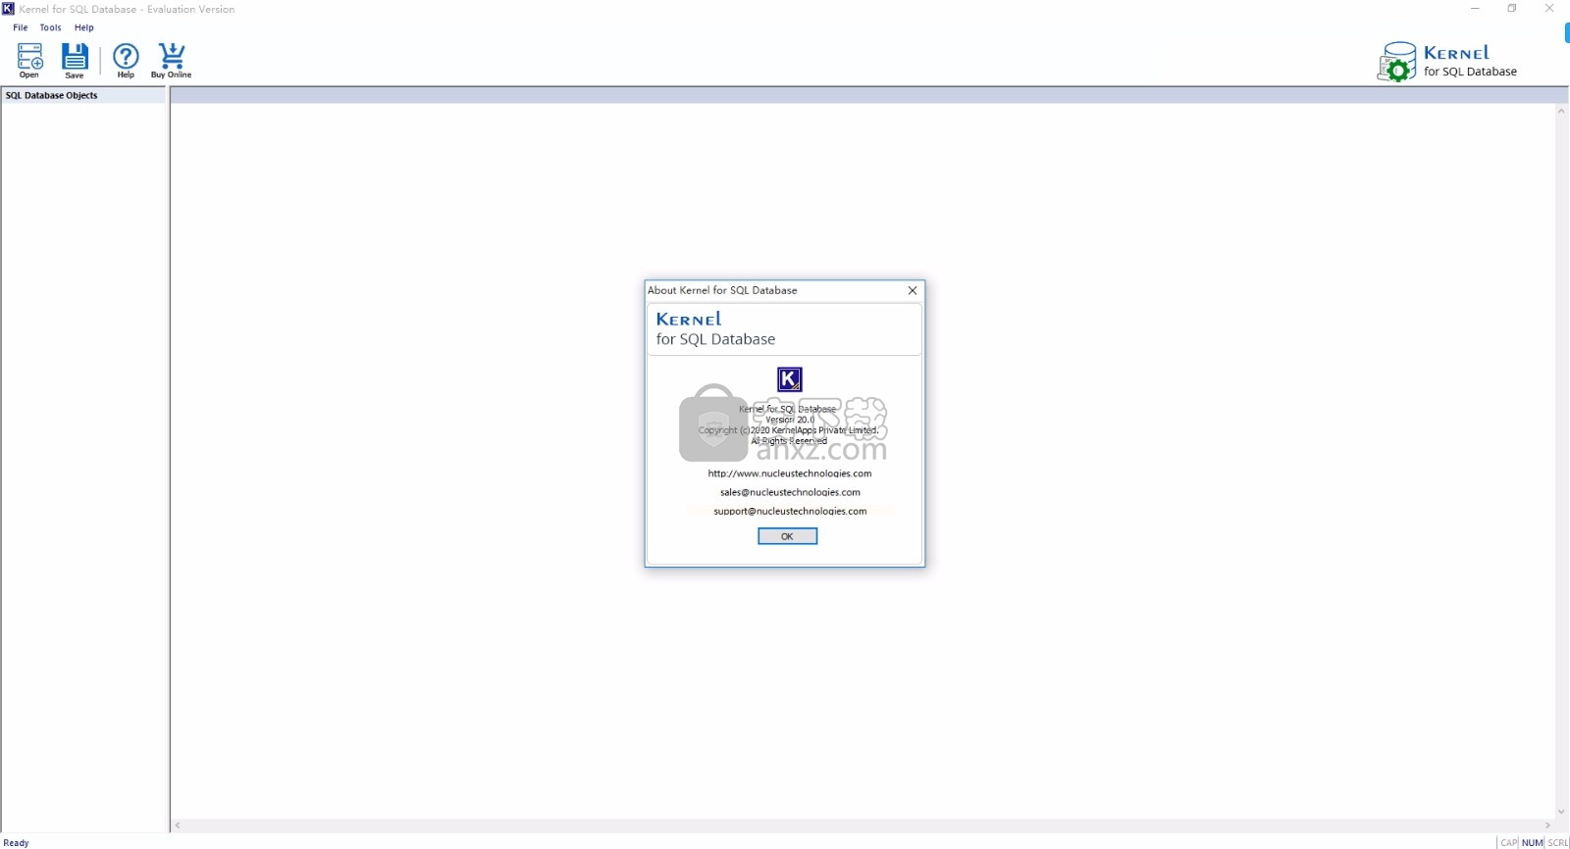Click the vertical scrollbar up arrow
The image size is (1570, 849).
(x=1560, y=111)
